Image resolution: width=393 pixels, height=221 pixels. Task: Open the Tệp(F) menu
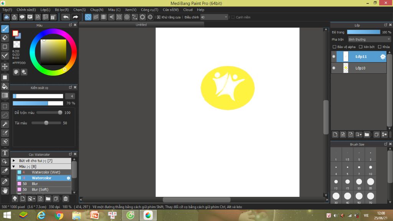point(7,10)
